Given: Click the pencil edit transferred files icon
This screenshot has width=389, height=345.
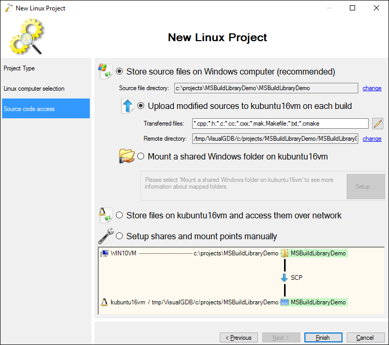Looking at the screenshot, I should [378, 124].
